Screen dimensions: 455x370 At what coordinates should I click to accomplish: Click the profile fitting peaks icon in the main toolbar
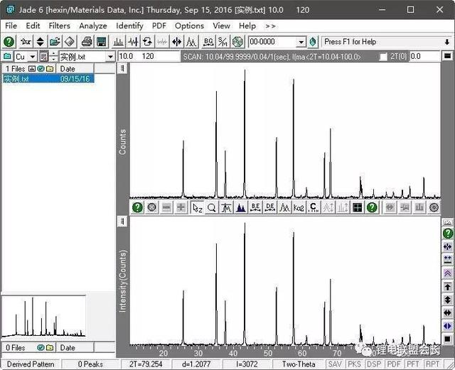coord(191,42)
